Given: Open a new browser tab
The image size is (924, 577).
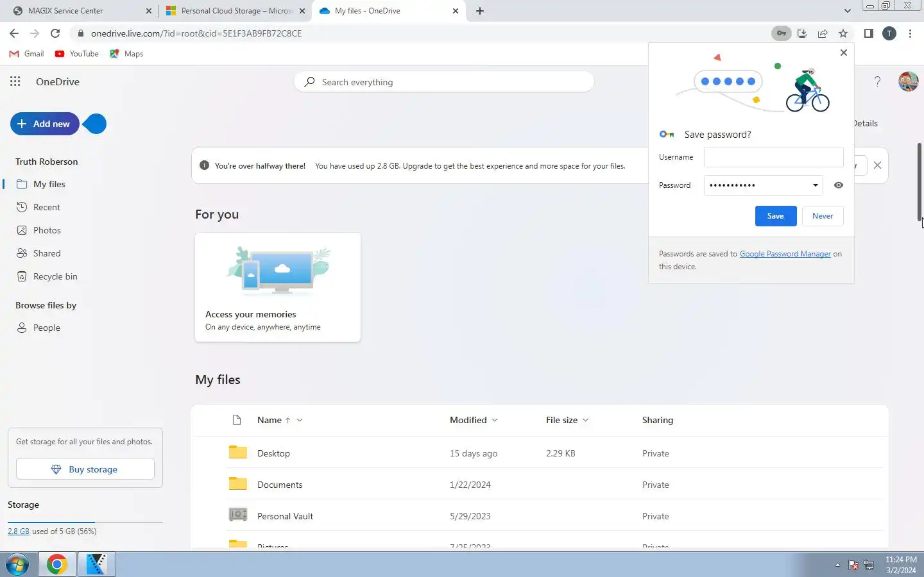Looking at the screenshot, I should coord(480,11).
